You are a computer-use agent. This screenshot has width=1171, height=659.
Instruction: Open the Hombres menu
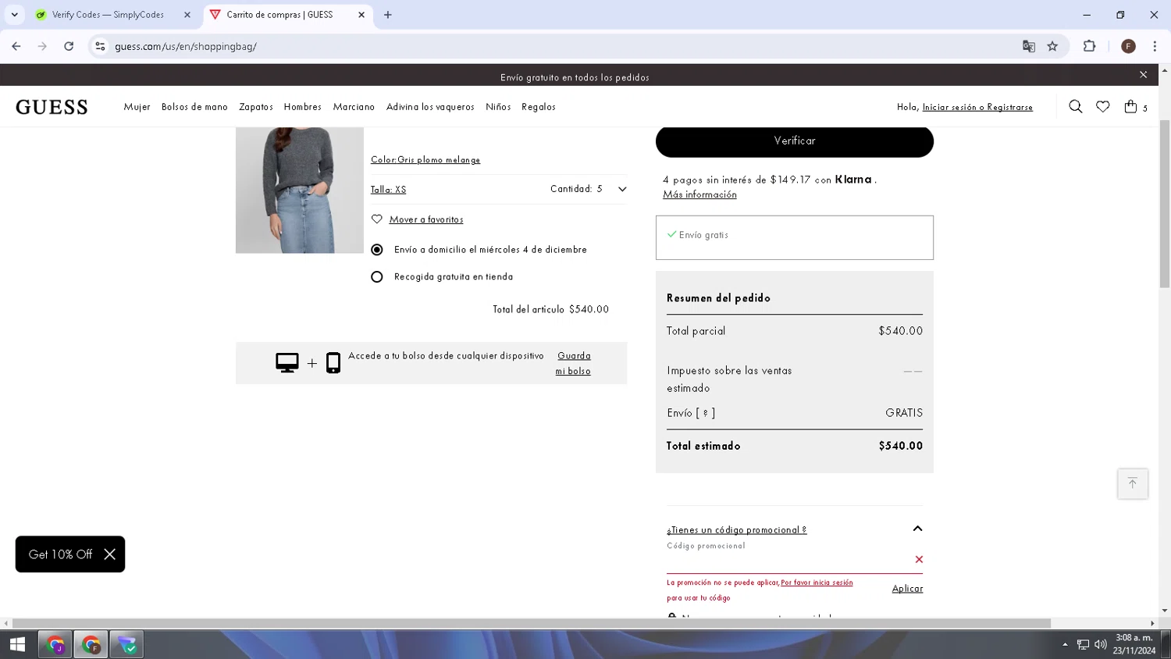303,107
